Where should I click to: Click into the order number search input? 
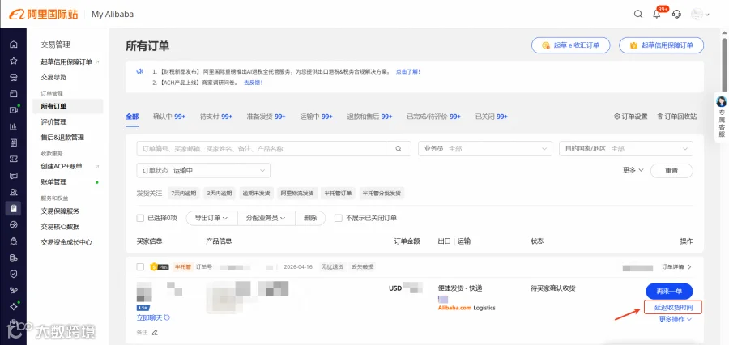click(x=262, y=149)
